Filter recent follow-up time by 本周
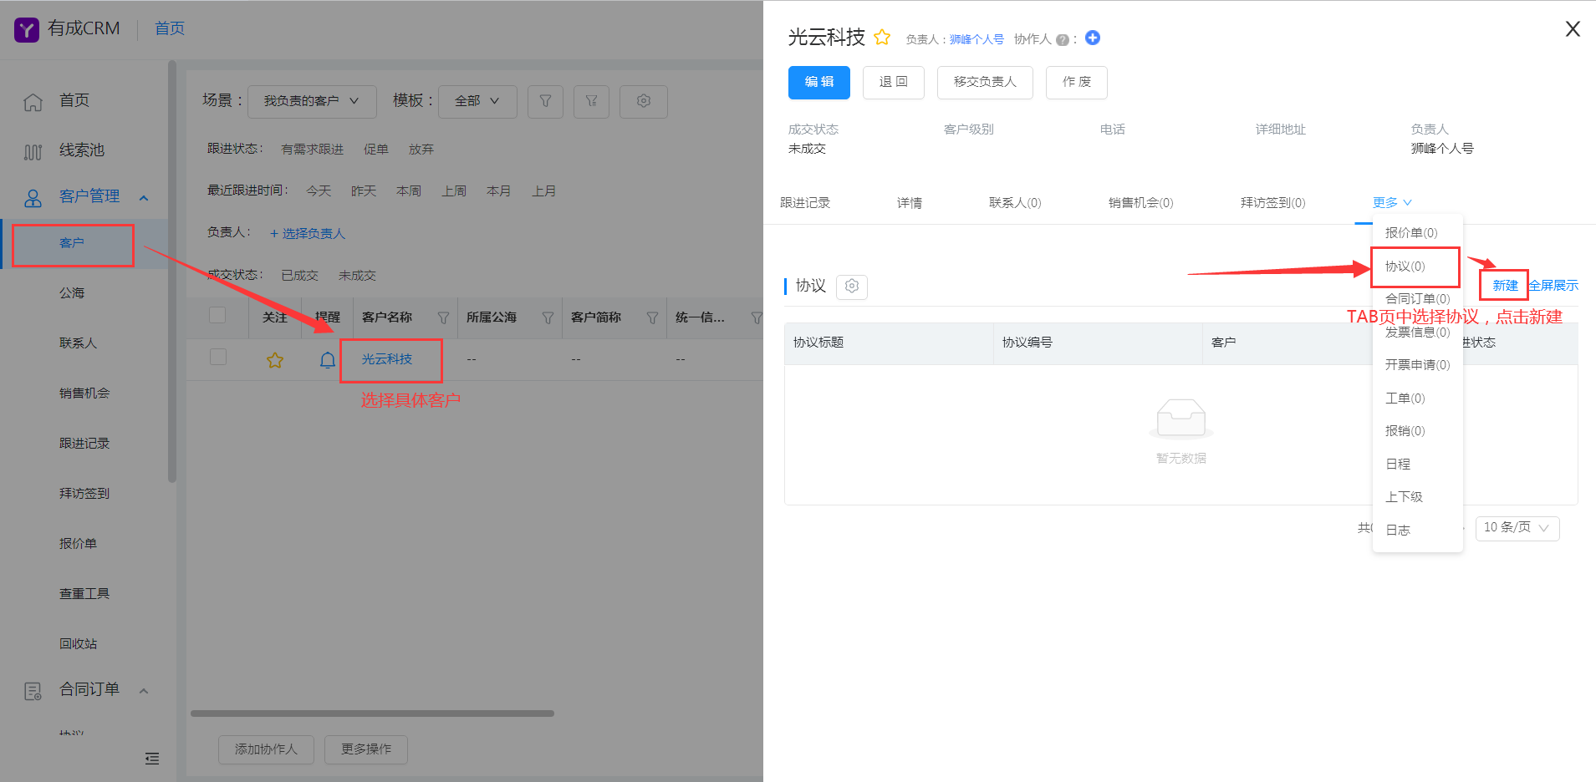Screen dimensions: 1596x782 point(409,191)
